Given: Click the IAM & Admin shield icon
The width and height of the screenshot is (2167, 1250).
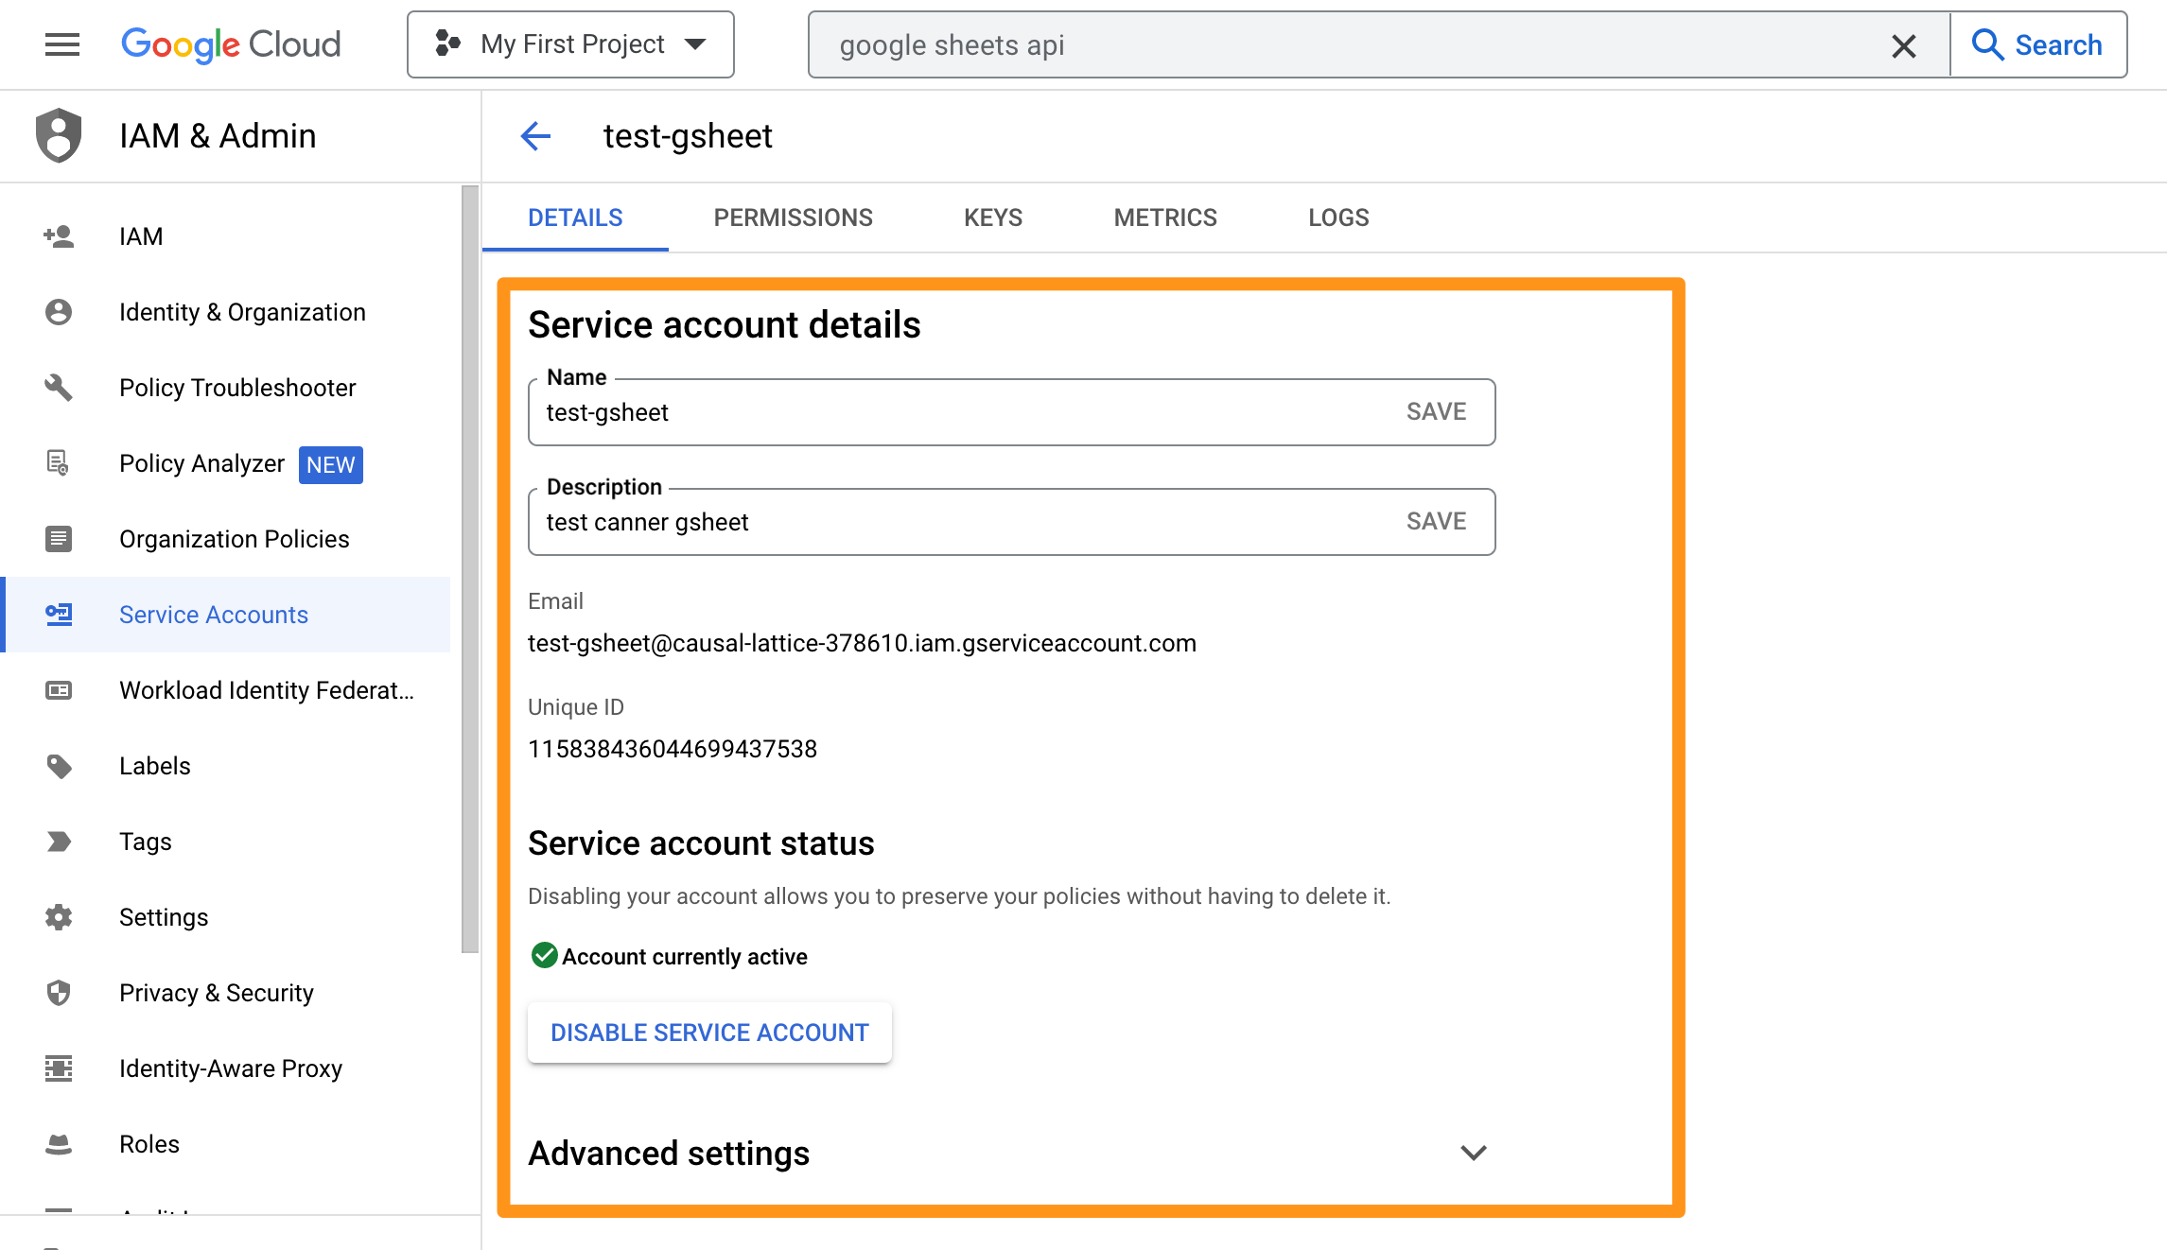Looking at the screenshot, I should pos(57,135).
